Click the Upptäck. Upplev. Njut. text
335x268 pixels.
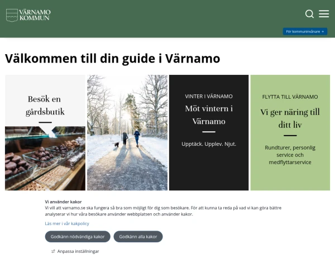[x=209, y=144]
